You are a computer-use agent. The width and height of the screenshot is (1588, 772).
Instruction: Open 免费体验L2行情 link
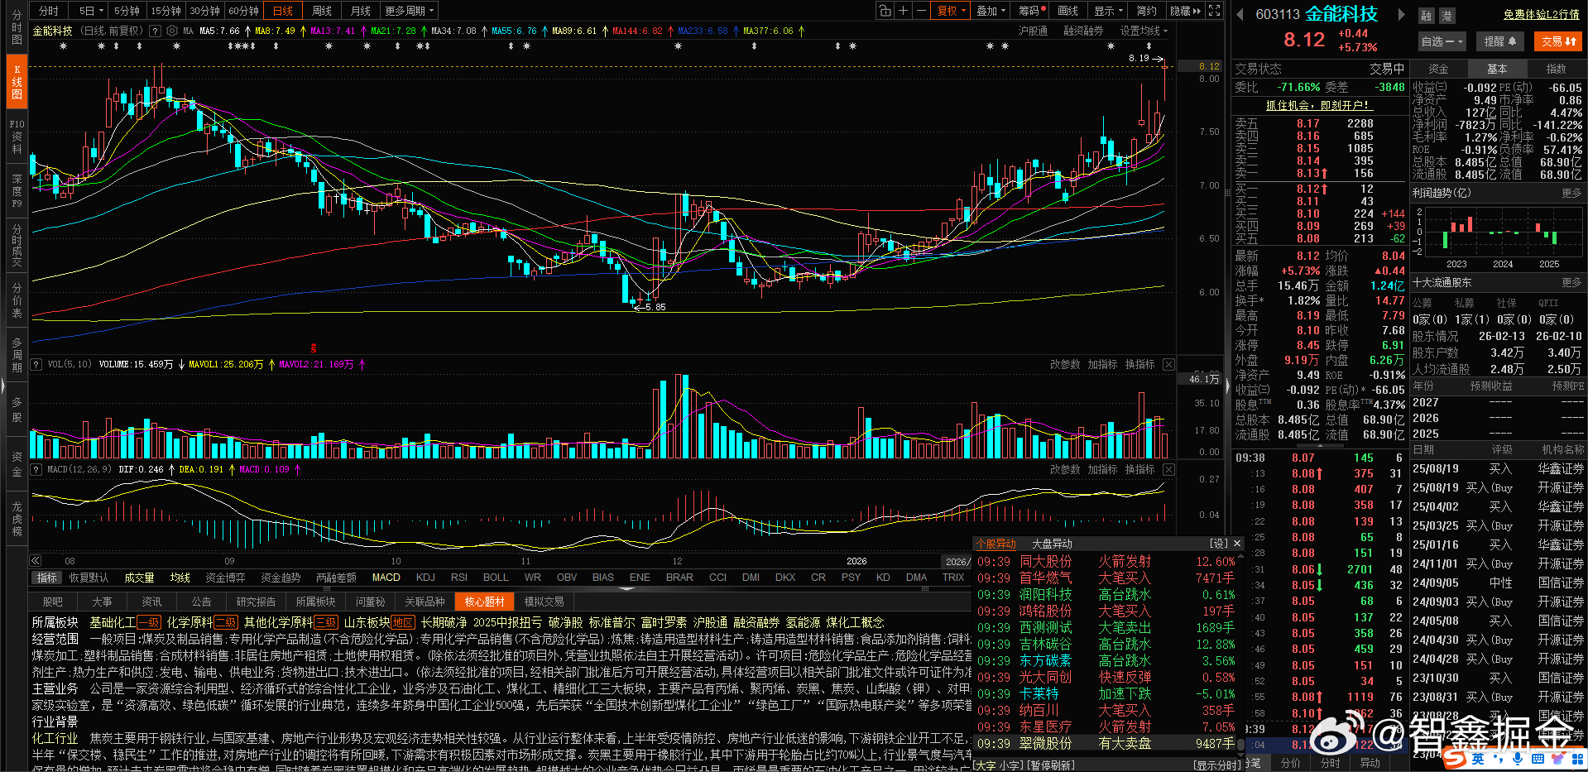pos(1542,14)
